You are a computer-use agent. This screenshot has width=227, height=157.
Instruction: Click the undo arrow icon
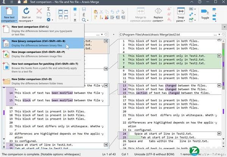coord(112,12)
